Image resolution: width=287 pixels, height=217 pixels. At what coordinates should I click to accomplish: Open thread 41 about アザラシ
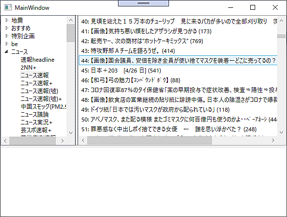[x=178, y=31]
